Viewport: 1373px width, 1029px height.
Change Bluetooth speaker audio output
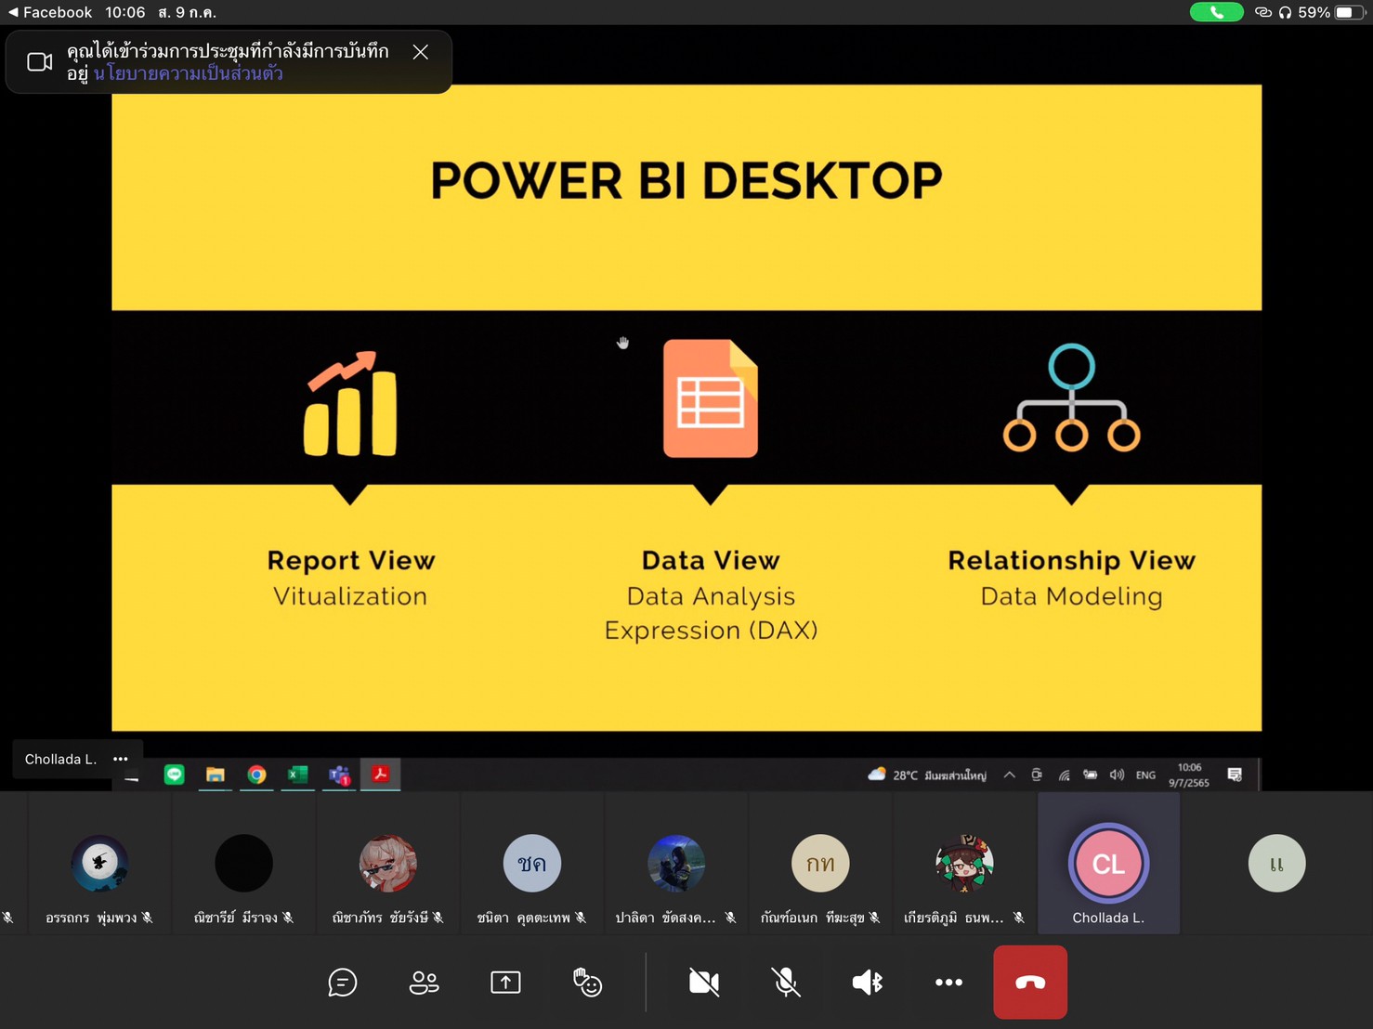coord(868,982)
